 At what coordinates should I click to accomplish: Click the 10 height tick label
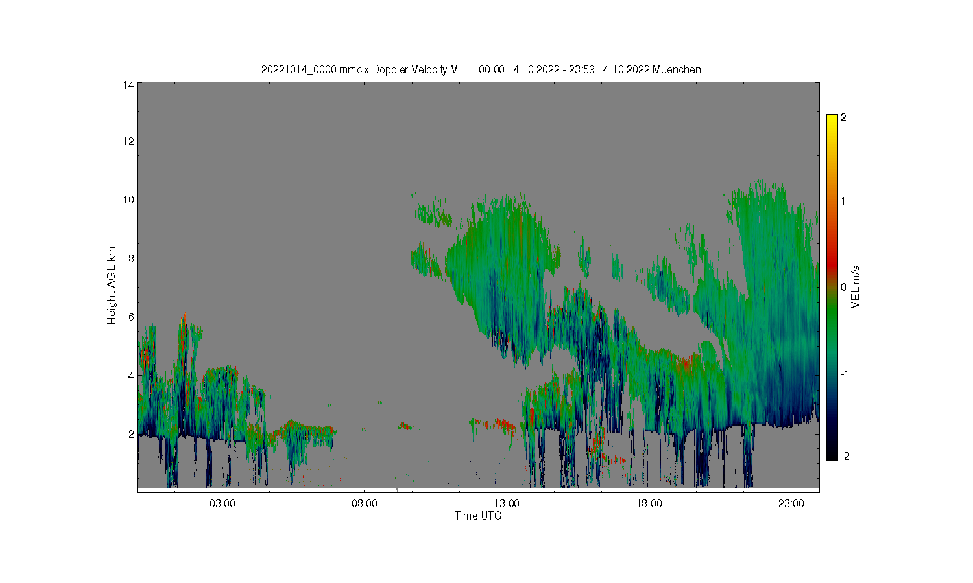click(128, 200)
